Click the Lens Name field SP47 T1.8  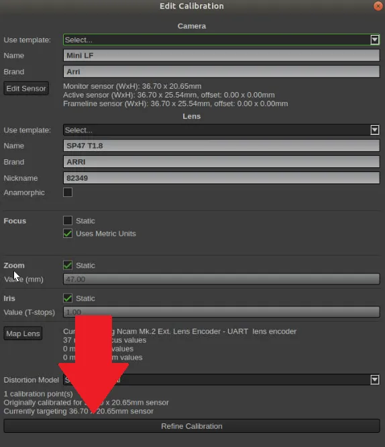pos(221,146)
